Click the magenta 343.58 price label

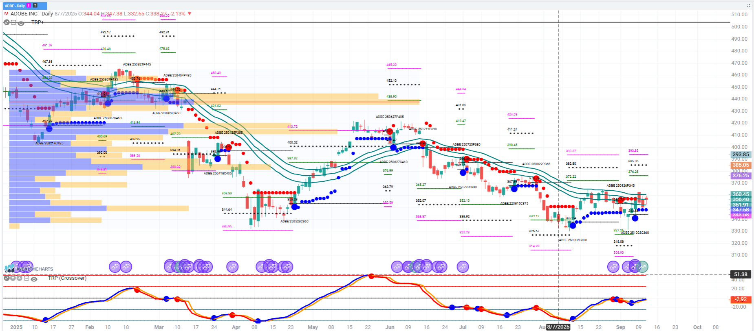pyautogui.click(x=740, y=215)
